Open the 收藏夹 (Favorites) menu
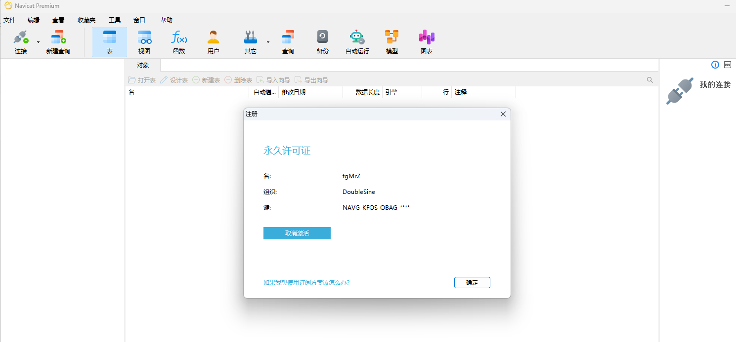The image size is (736, 342). point(87,20)
